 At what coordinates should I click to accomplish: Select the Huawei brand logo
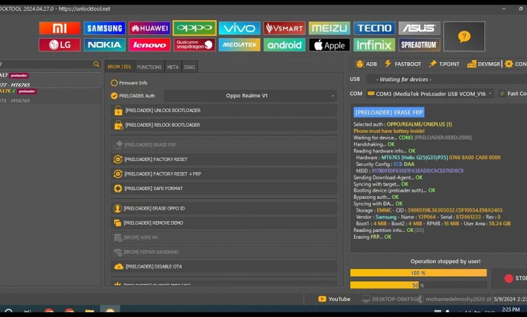click(x=149, y=28)
